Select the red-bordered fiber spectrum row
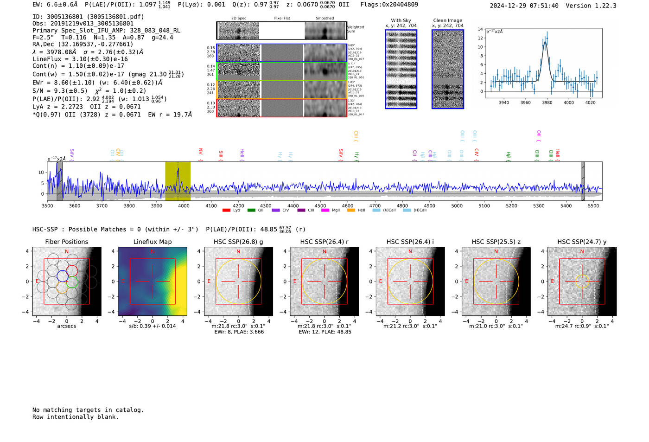 point(281,108)
